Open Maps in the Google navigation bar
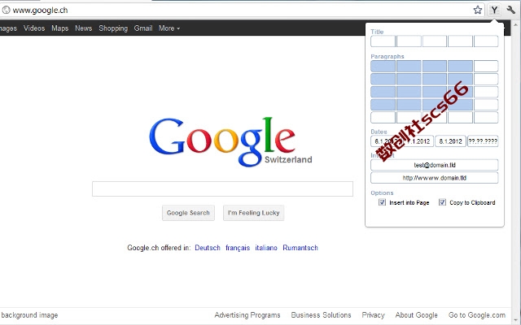The height and width of the screenshot is (325, 521). coord(59,28)
